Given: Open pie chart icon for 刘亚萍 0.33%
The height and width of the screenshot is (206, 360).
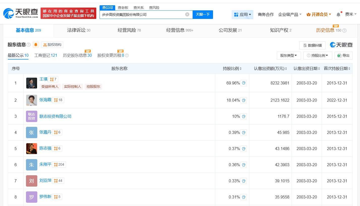Looking at the screenshot, I should (x=244, y=181).
